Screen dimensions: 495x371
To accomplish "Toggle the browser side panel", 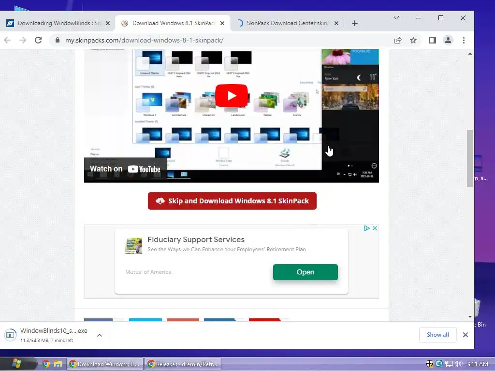I will click(x=433, y=40).
